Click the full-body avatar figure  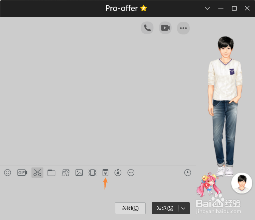click(x=225, y=106)
